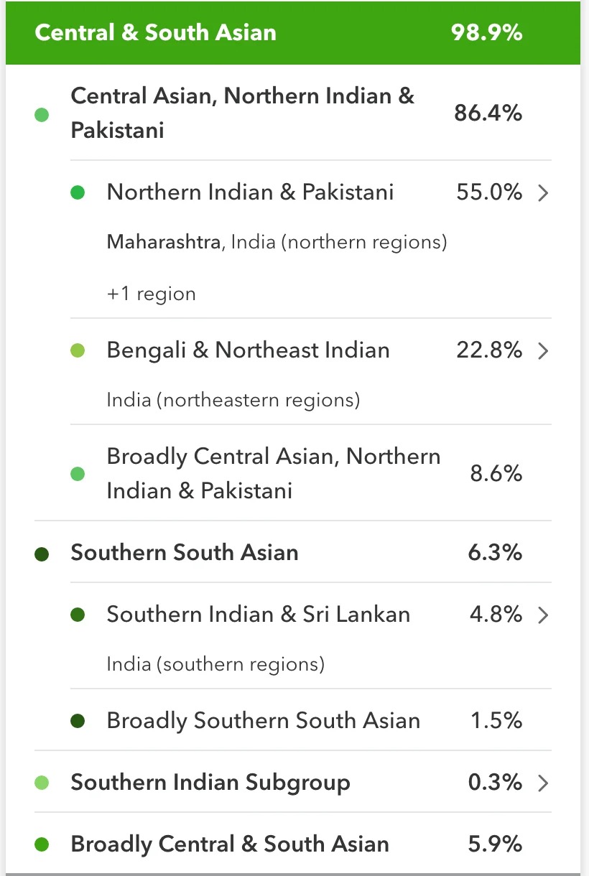
Task: Click light green dot beside Bengali & Northeast Indian
Action: [78, 350]
